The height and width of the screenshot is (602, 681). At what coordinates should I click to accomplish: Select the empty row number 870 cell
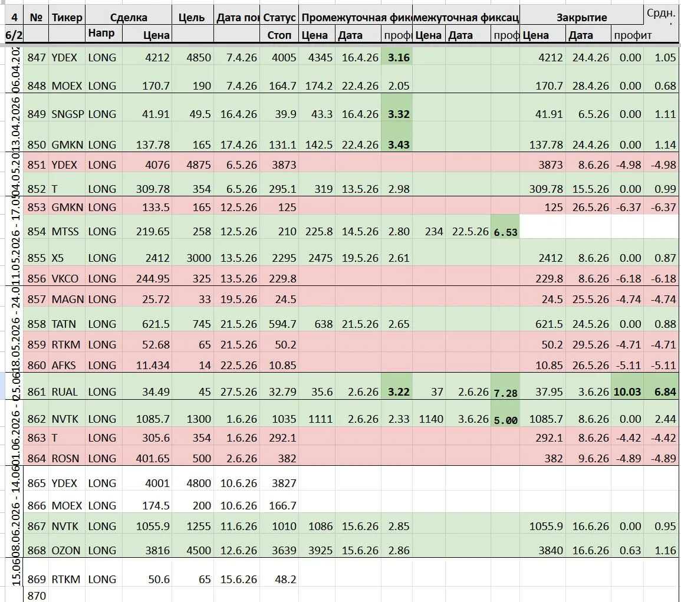pyautogui.click(x=36, y=596)
